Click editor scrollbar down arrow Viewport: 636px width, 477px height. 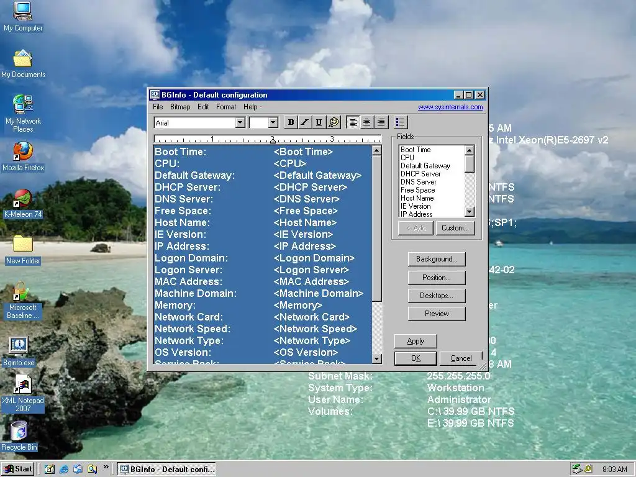[377, 358]
